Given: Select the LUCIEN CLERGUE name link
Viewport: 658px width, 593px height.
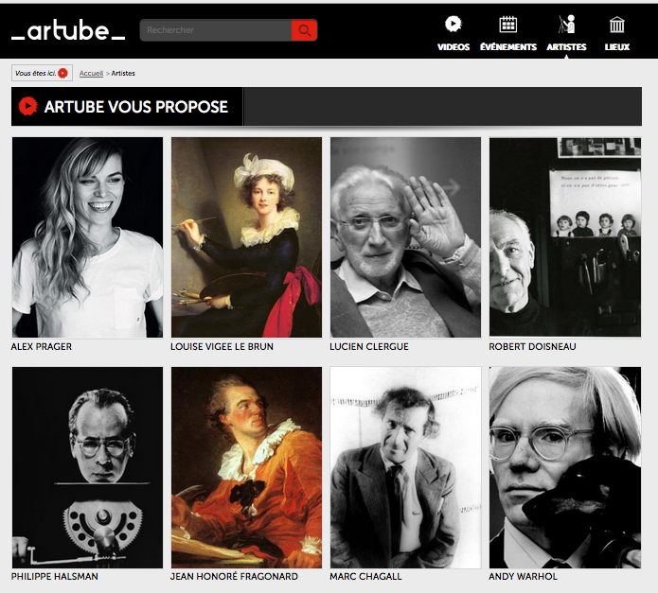Looking at the screenshot, I should click(x=369, y=346).
